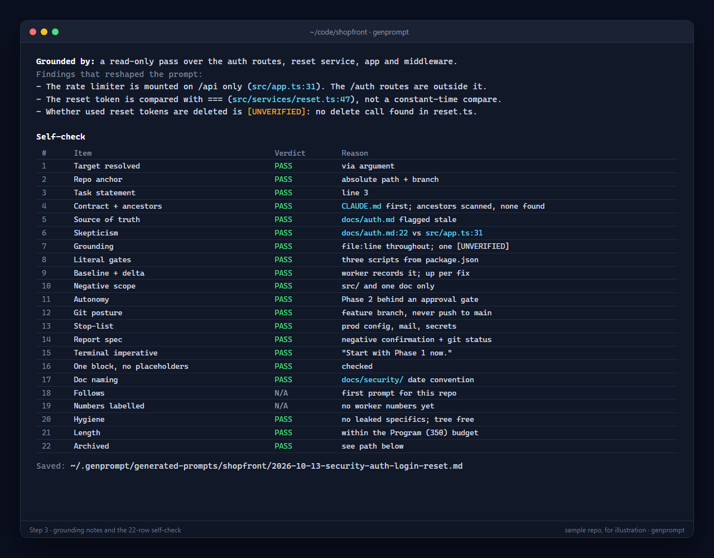Select the Literal gates row item
Viewport: 714px width, 558px height.
coord(103,259)
